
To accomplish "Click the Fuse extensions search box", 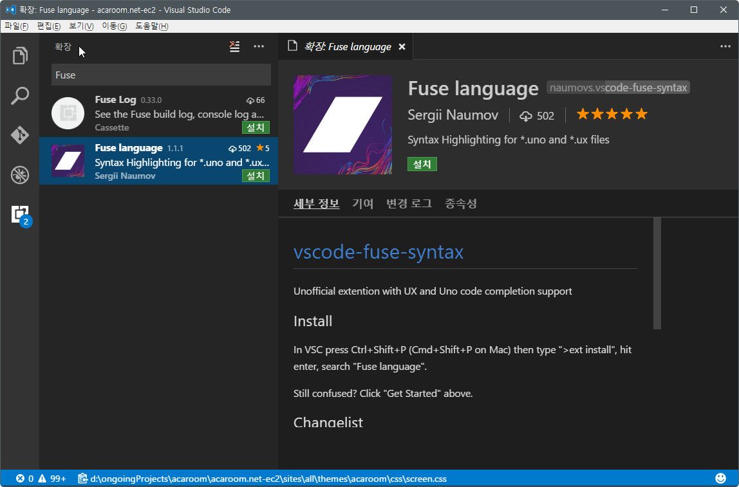I will point(161,75).
